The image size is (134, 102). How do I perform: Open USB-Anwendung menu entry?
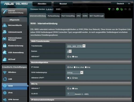pos(14,52)
